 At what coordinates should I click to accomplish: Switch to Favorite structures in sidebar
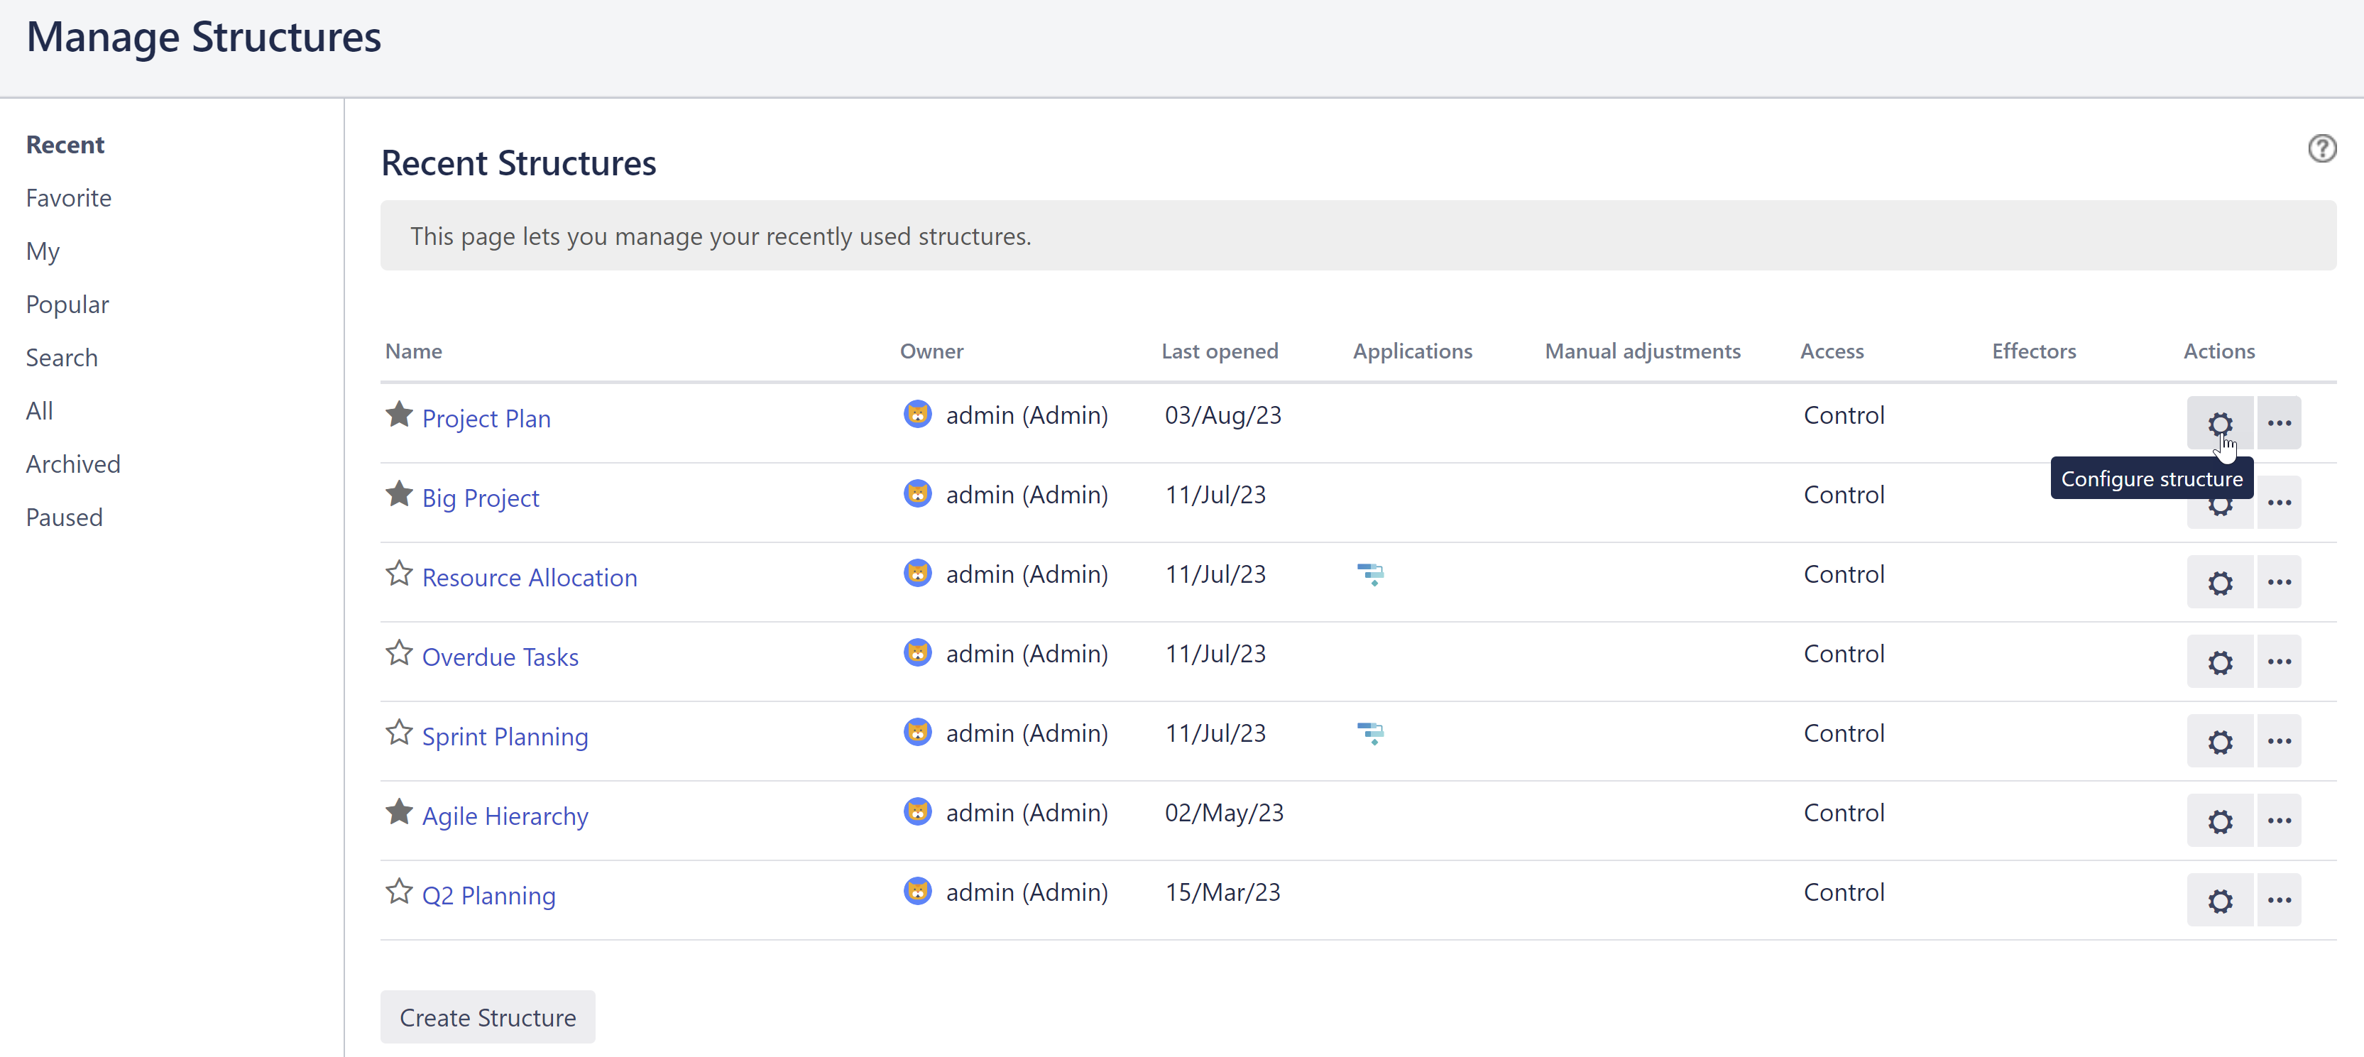69,198
